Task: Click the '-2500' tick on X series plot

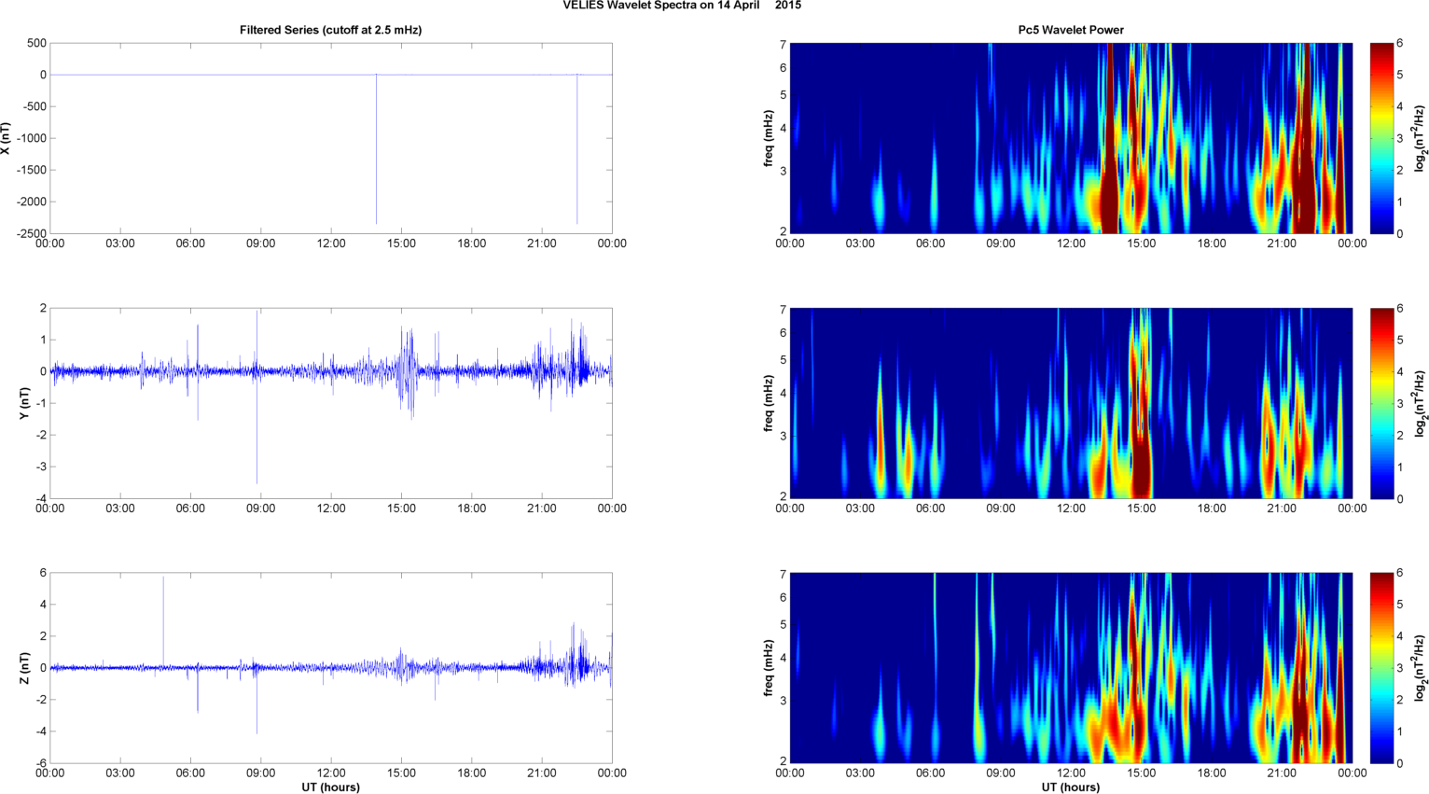Action: pos(32,233)
